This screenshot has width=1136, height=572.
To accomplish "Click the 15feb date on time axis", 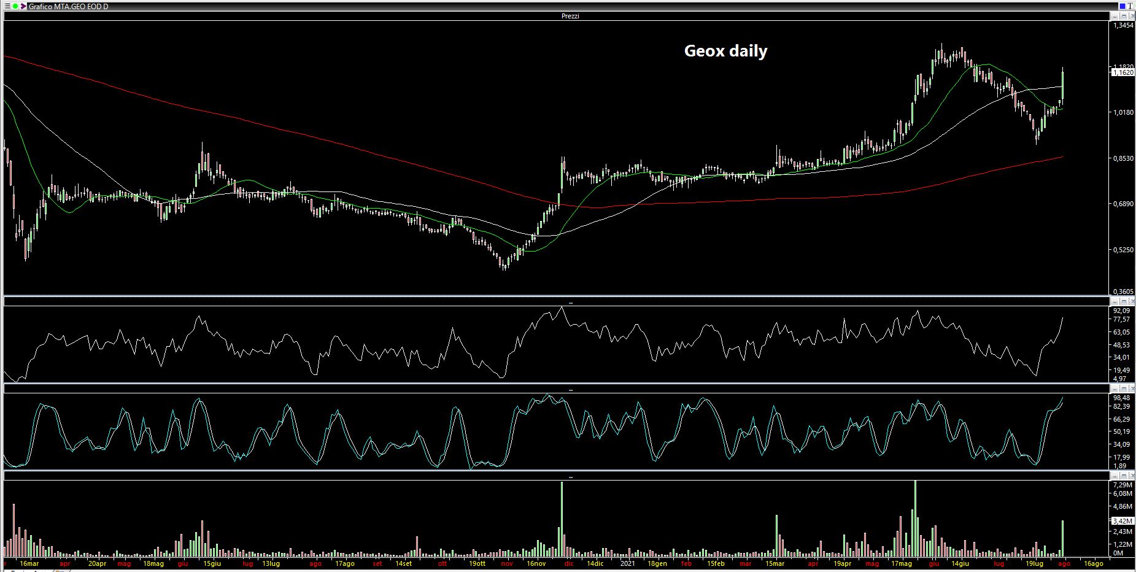I will point(716,563).
